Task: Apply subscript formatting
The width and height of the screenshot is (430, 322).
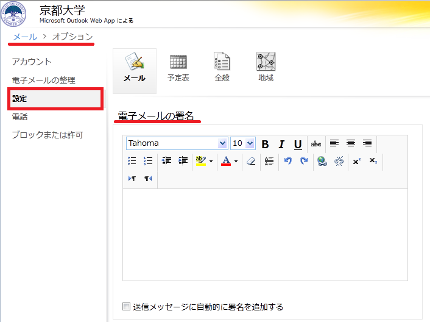Action: click(373, 161)
